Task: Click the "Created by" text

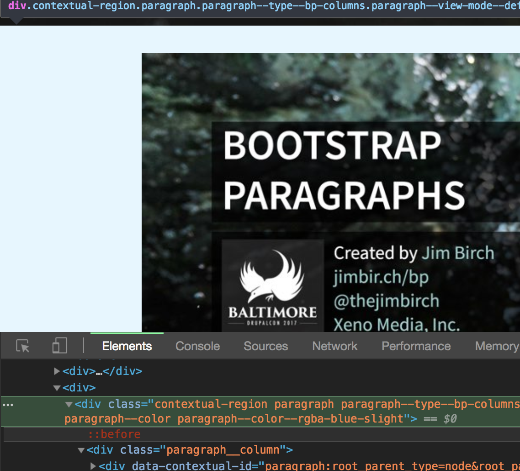Action: pos(376,253)
